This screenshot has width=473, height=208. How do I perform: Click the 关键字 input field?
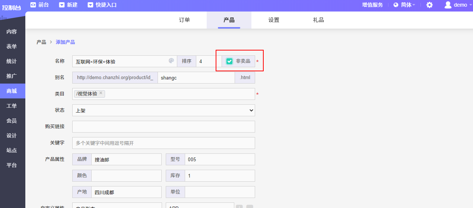point(164,143)
